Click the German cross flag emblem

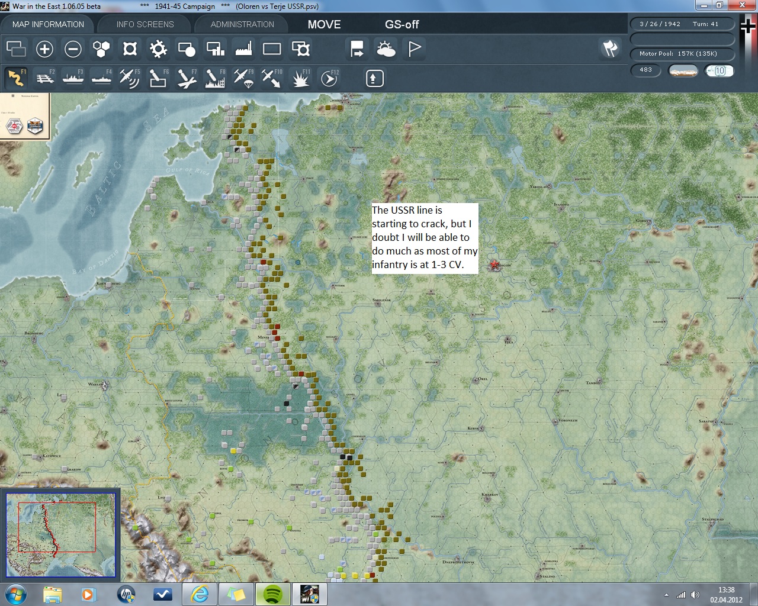tap(749, 27)
